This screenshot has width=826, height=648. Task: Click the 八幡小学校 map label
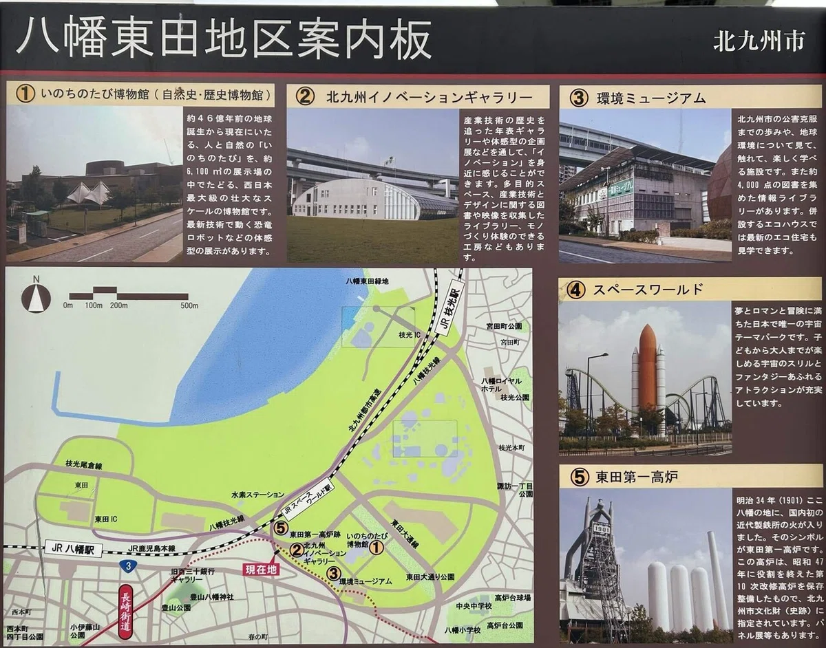click(463, 629)
